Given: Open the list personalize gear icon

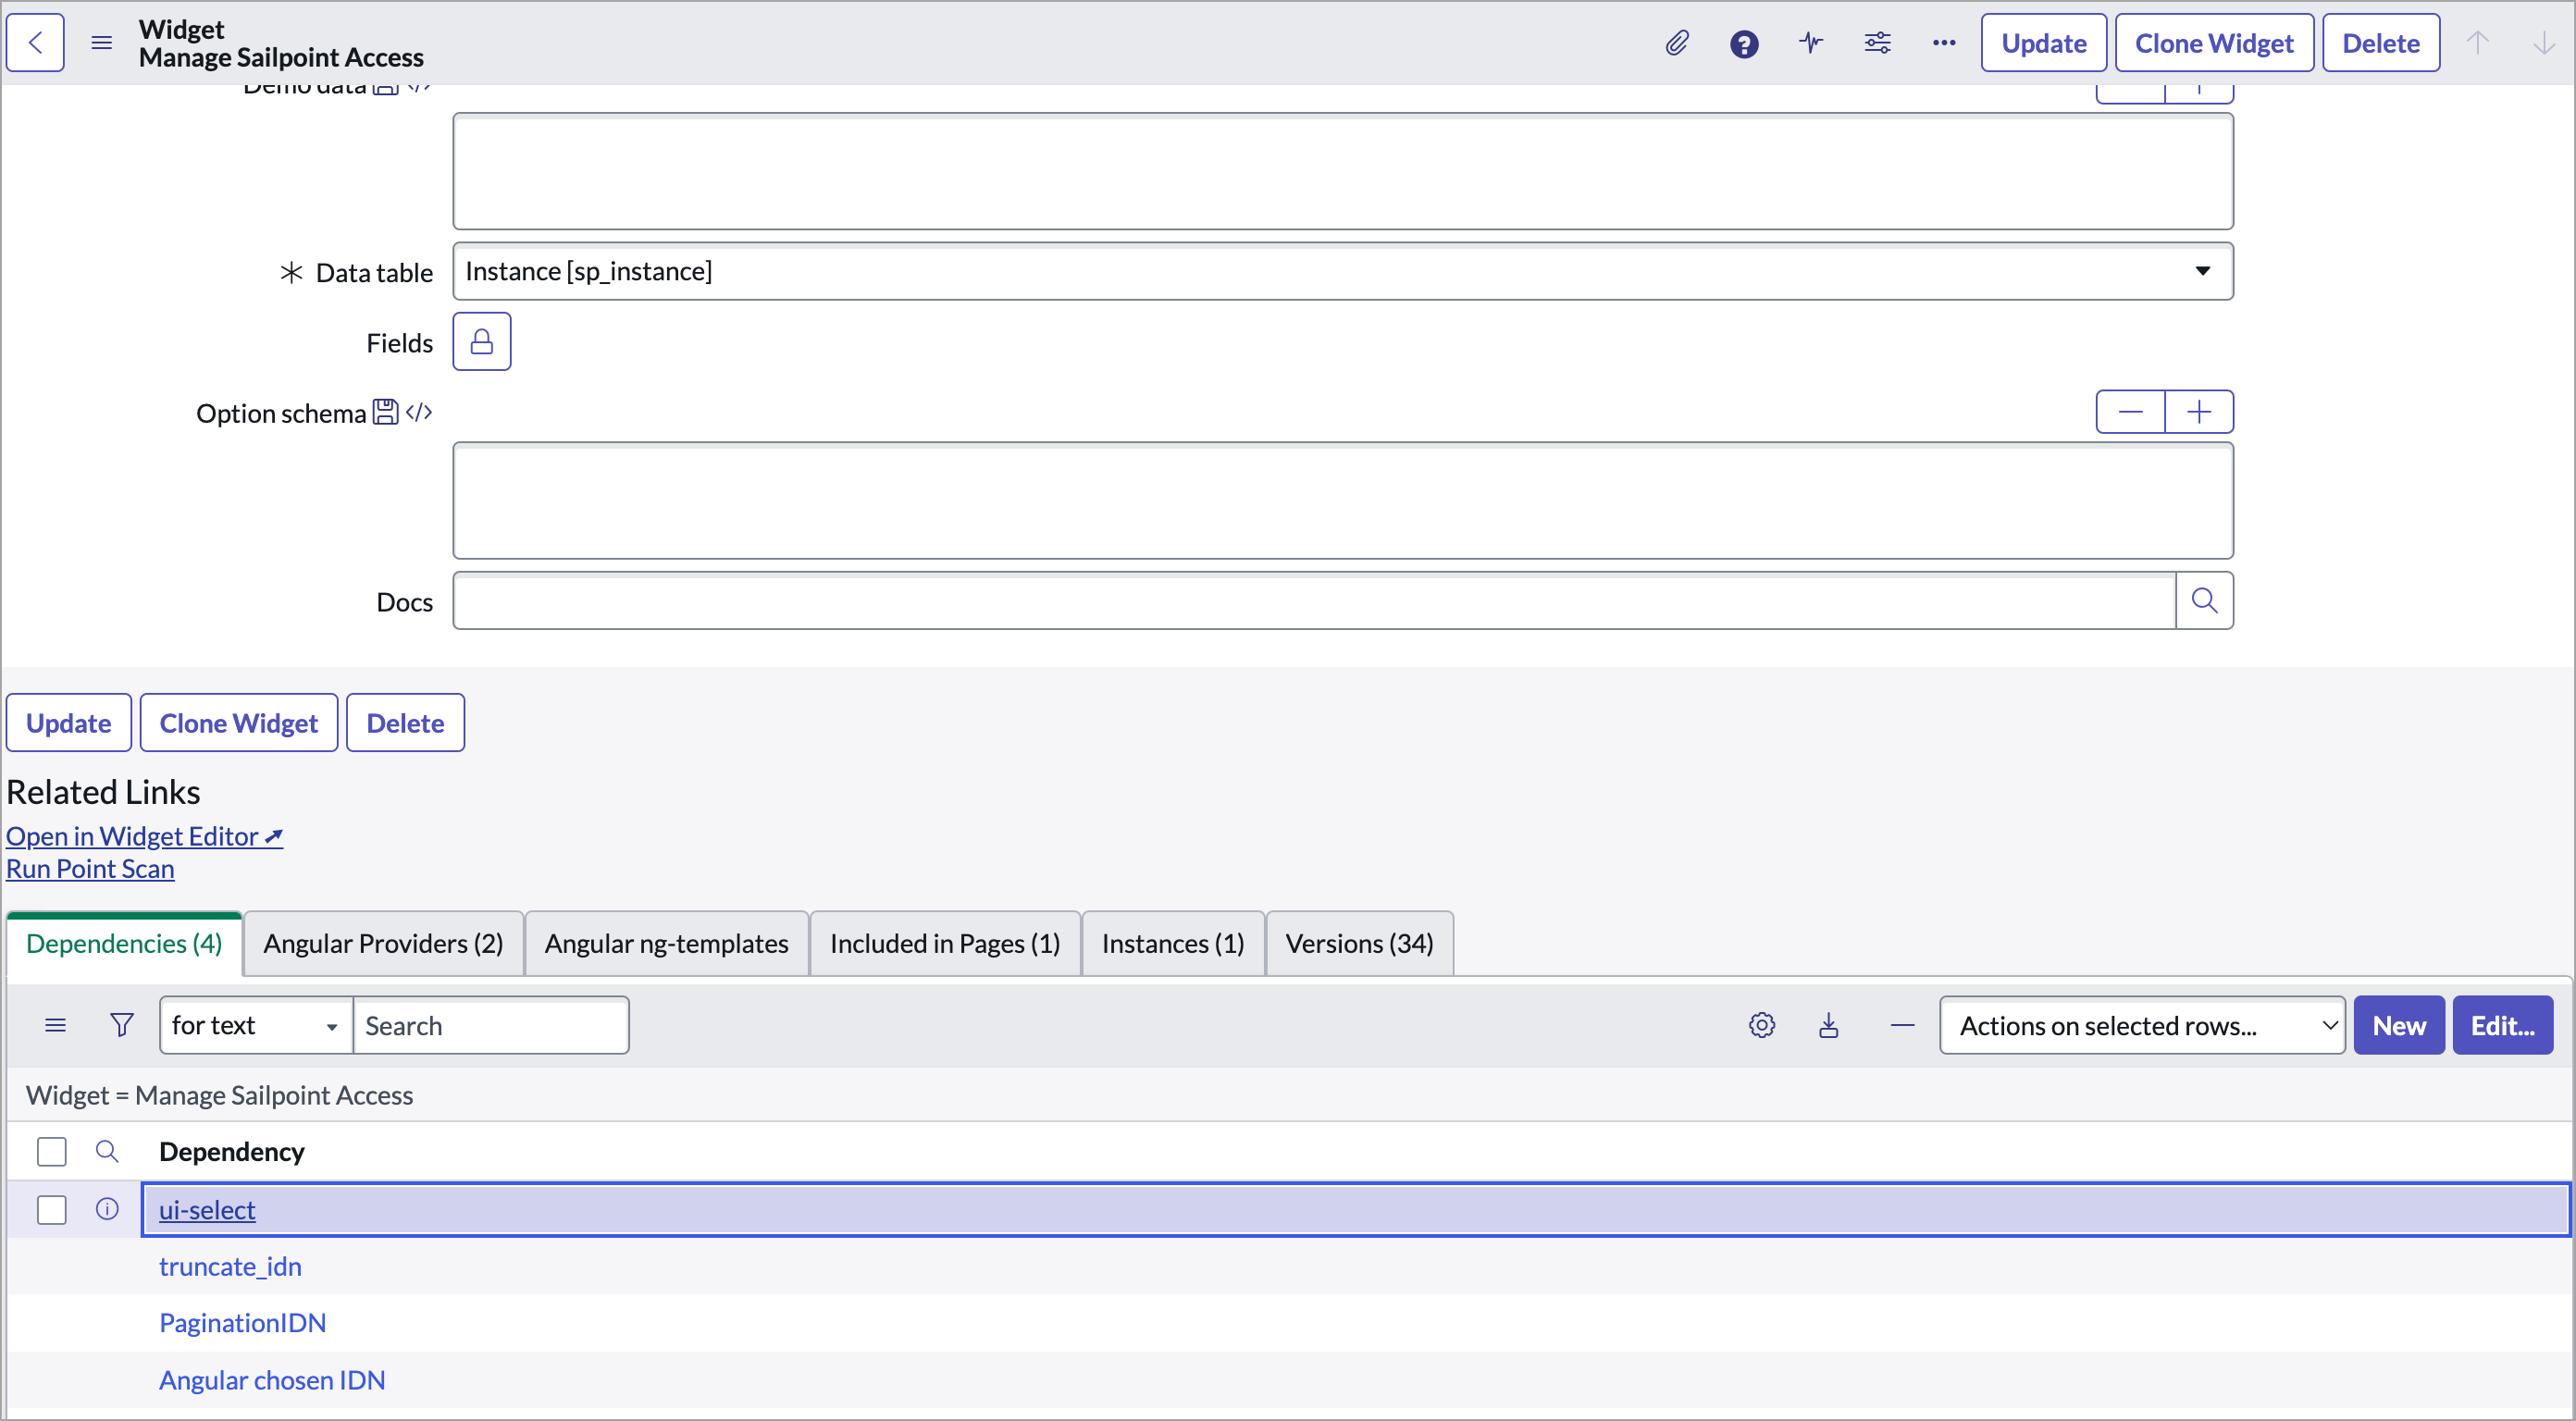Looking at the screenshot, I should 1762,1025.
